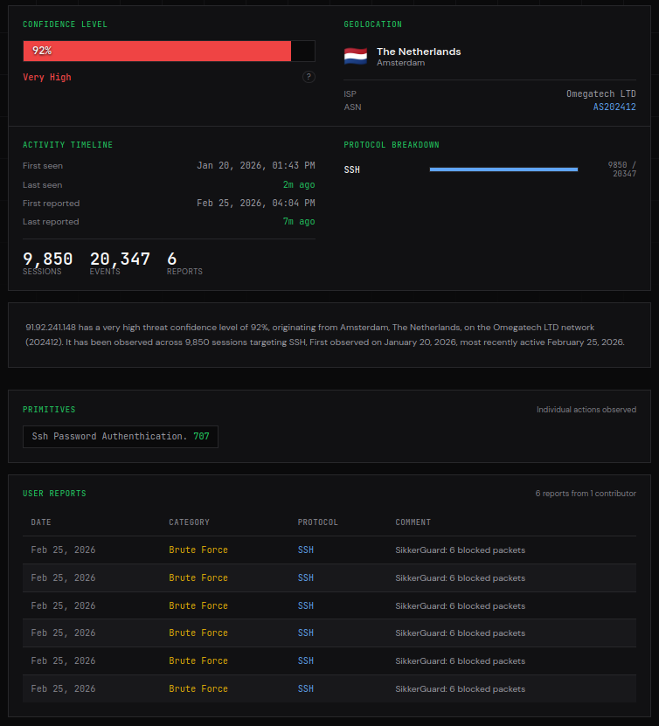The height and width of the screenshot is (726, 659).
Task: Click the ACTIVITY TIMELINE section heading
Action: pyautogui.click(x=67, y=145)
